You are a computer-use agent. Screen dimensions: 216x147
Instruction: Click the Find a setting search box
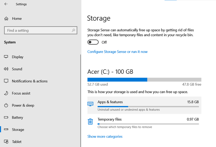pos(38,30)
